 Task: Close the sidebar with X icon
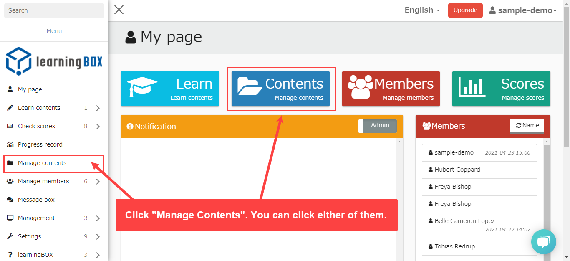point(119,10)
